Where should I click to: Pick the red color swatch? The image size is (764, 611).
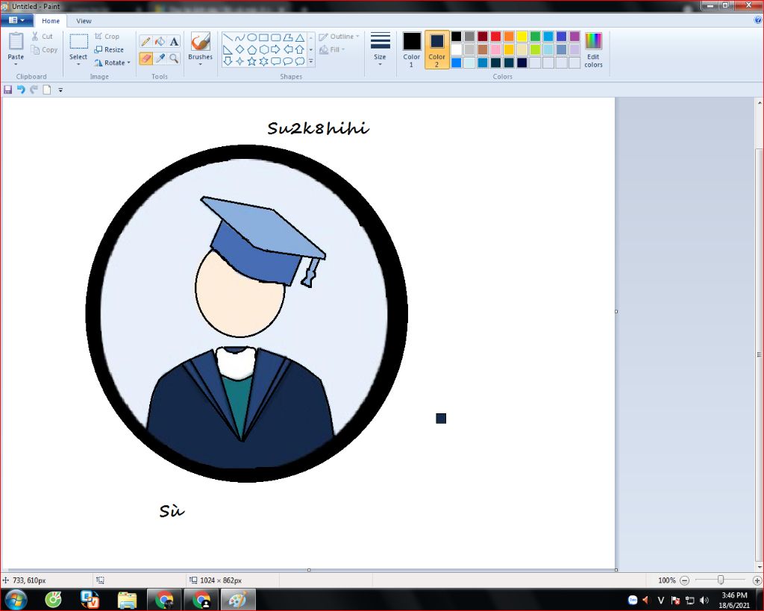point(495,37)
